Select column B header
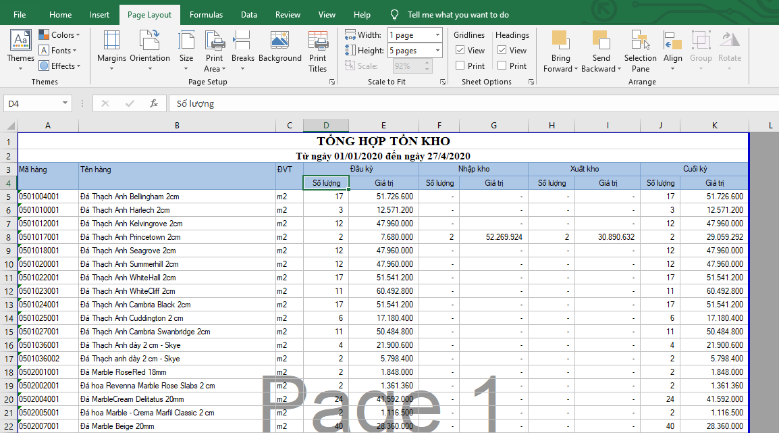779x433 pixels. coord(177,126)
